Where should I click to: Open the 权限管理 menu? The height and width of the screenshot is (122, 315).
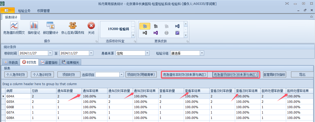click(x=43, y=11)
